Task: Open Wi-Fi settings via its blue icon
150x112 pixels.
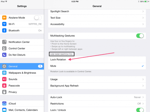Action: click(x=4, y=24)
